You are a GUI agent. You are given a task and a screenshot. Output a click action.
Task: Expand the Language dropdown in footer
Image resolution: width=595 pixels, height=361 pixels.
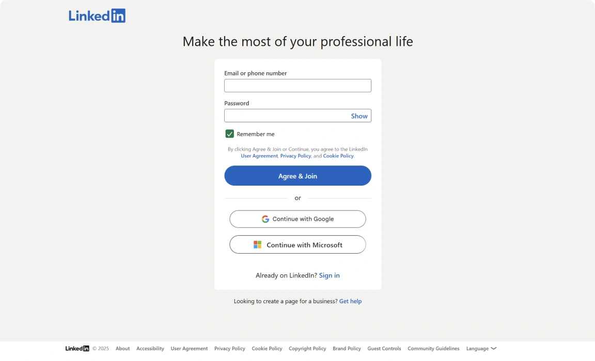coord(481,349)
